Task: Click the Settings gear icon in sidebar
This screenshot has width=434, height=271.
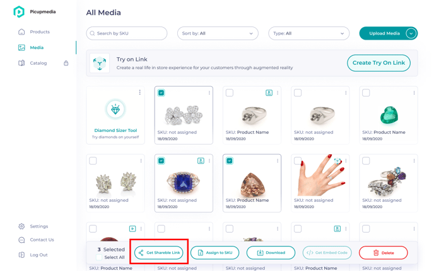Action: pos(21,226)
